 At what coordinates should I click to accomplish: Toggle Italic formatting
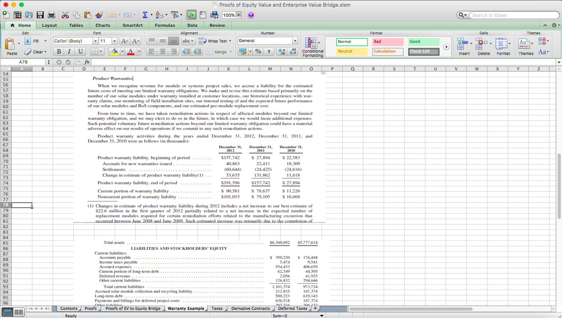[69, 51]
